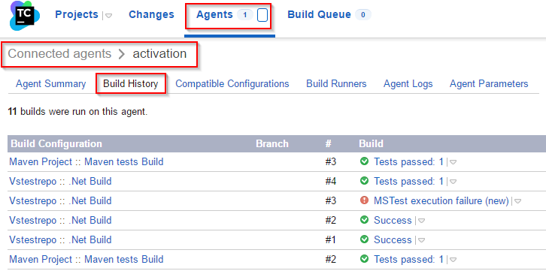Image resolution: width=546 pixels, height=271 pixels.
Task: Click red failure icon for MSTest execution
Action: coord(364,200)
